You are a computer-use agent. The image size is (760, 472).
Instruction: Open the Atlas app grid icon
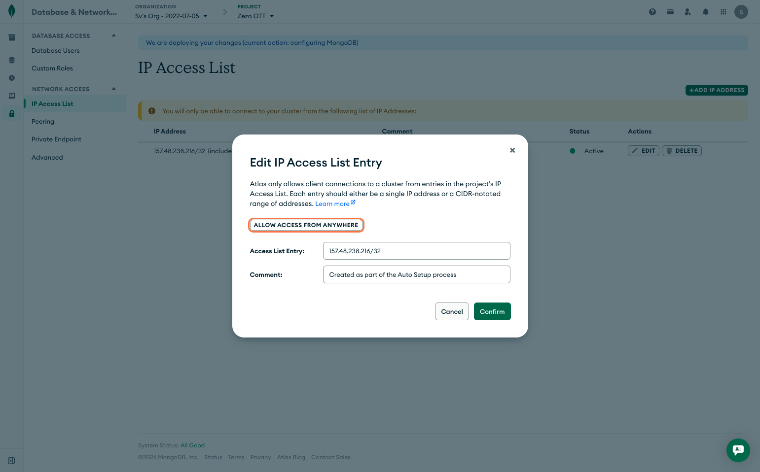tap(723, 11)
